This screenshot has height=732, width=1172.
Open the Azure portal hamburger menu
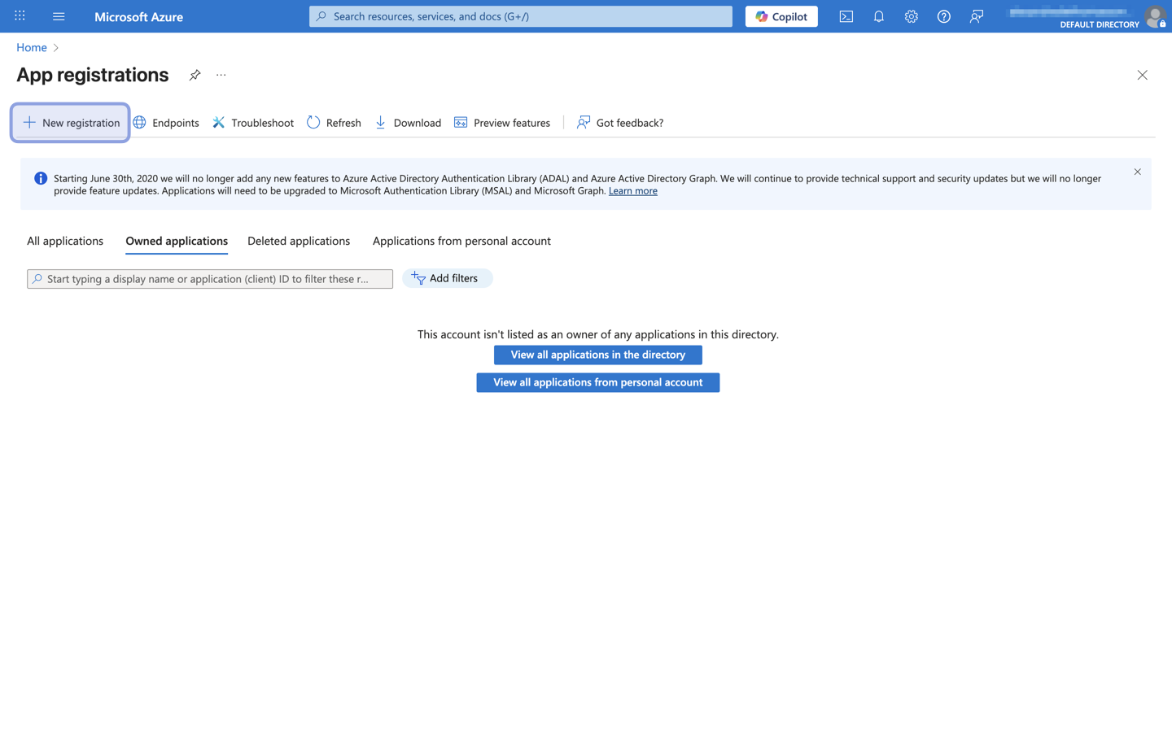click(x=59, y=16)
